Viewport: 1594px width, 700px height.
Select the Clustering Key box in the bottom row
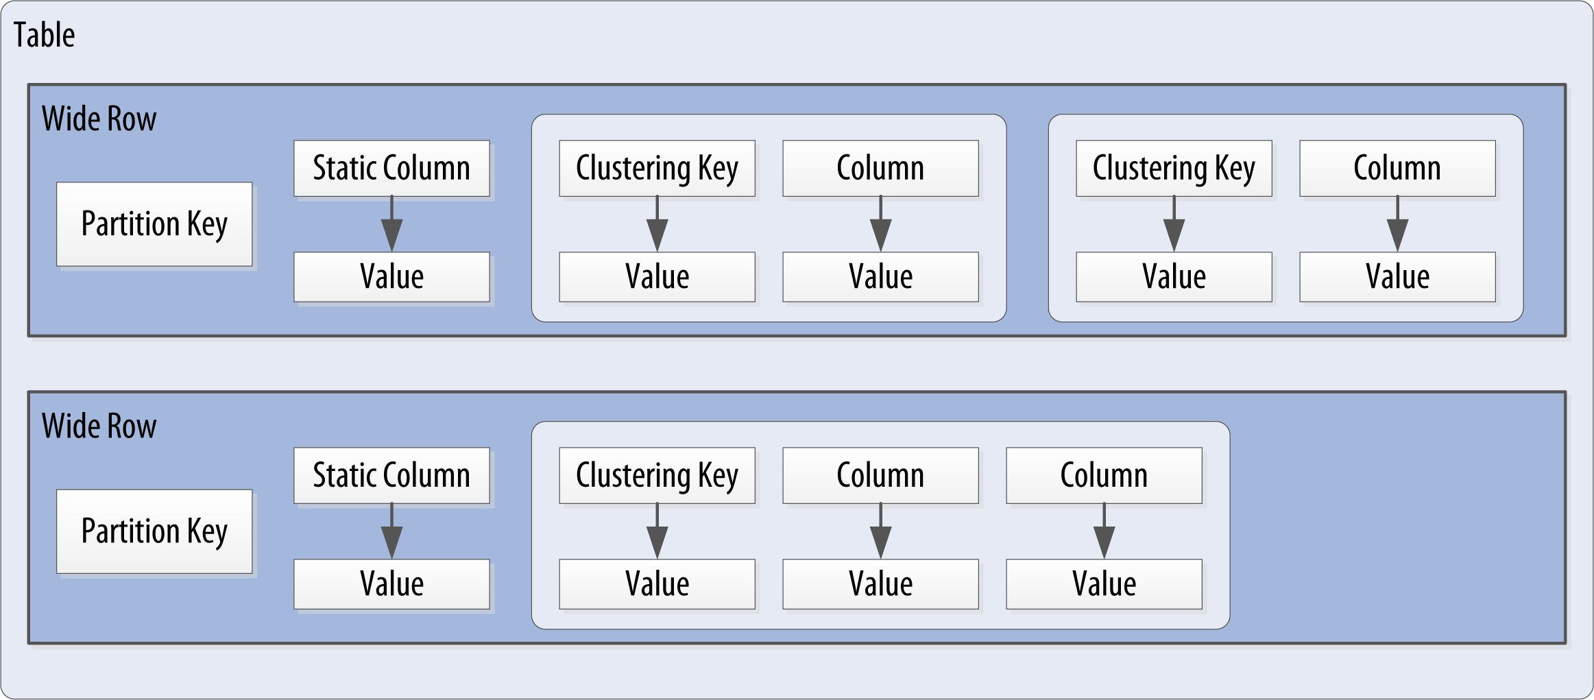point(657,475)
